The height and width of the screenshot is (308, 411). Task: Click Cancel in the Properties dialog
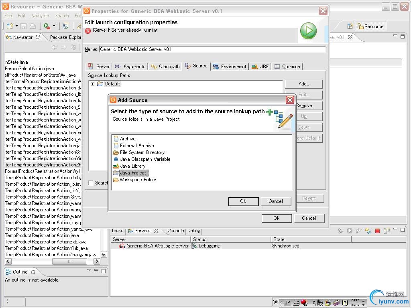[309, 218]
